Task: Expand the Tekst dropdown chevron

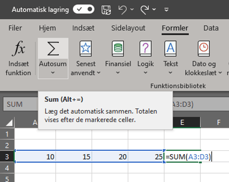Action: (170, 73)
